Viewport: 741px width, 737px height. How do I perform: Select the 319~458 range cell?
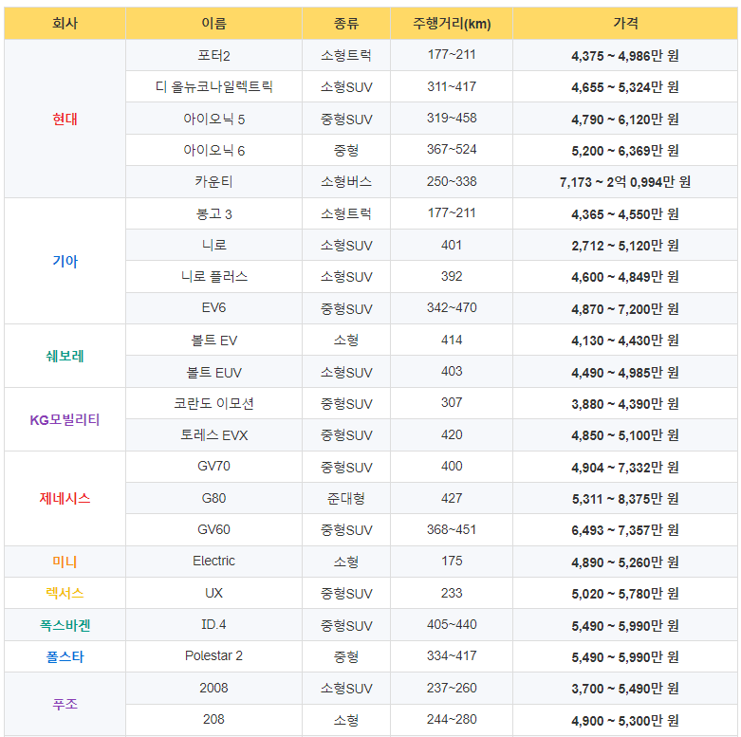click(452, 119)
